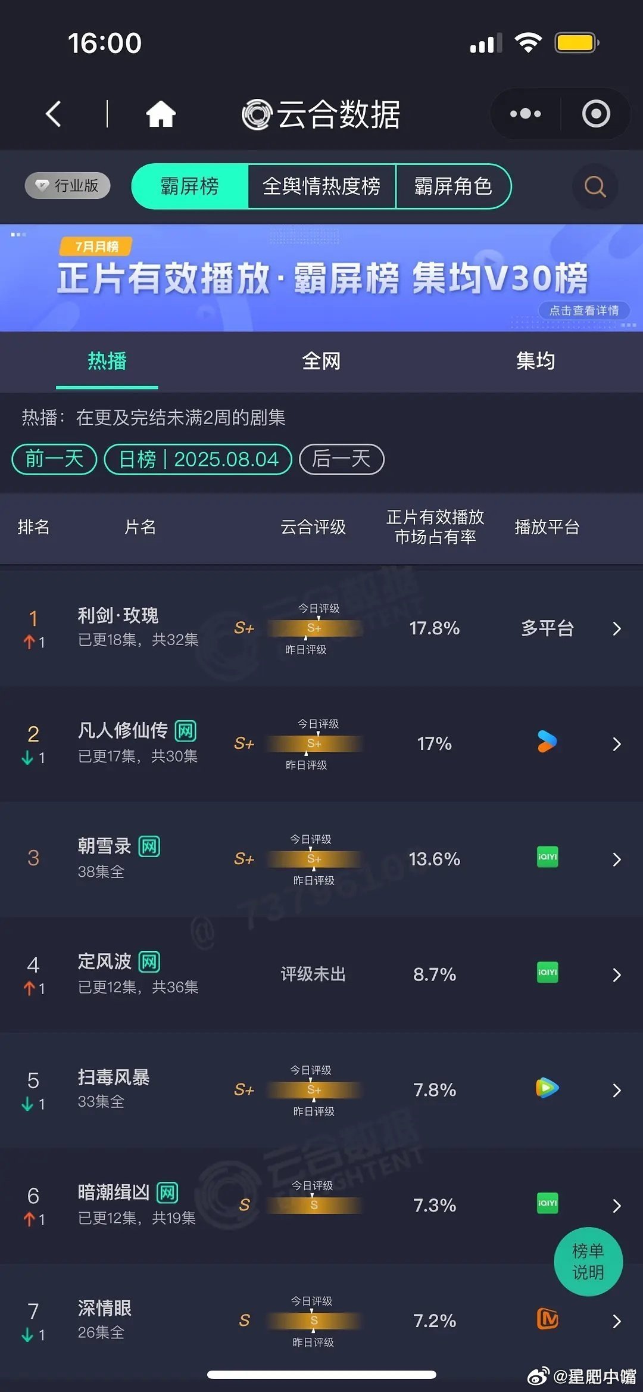Tap the S+ rating bar for 利剑·玫瑰

pyautogui.click(x=314, y=628)
